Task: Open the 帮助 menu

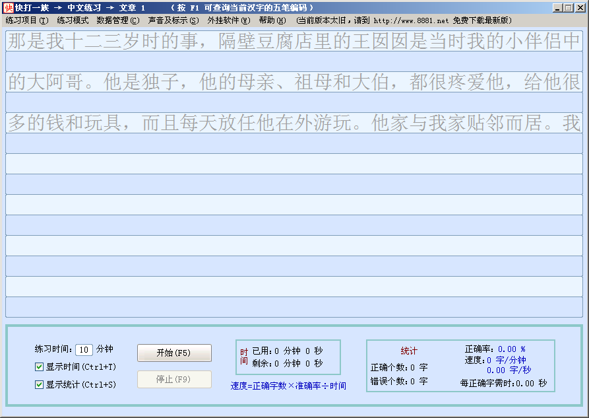Action: coord(272,20)
